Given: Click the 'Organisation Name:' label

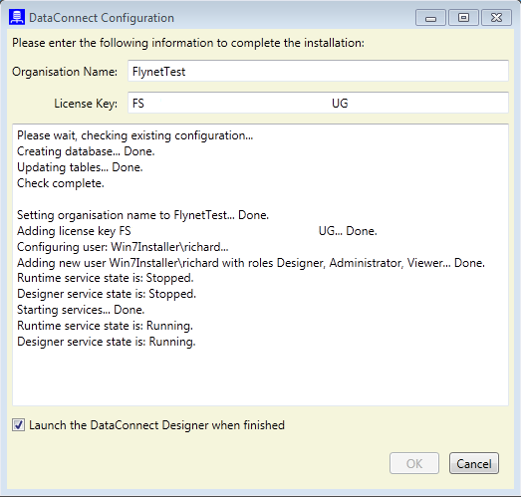Looking at the screenshot, I should 65,72.
